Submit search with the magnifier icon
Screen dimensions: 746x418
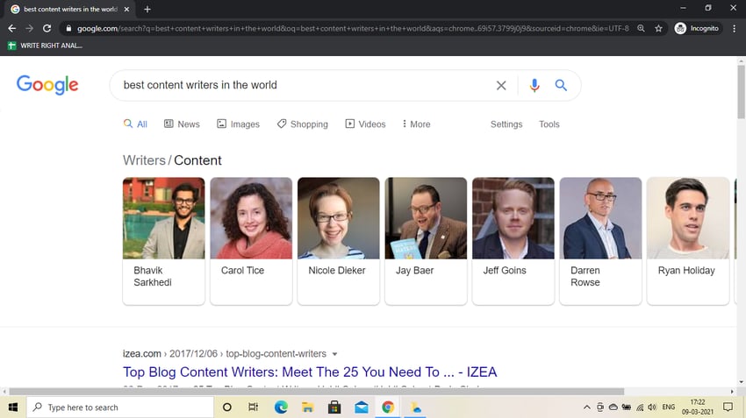click(561, 85)
